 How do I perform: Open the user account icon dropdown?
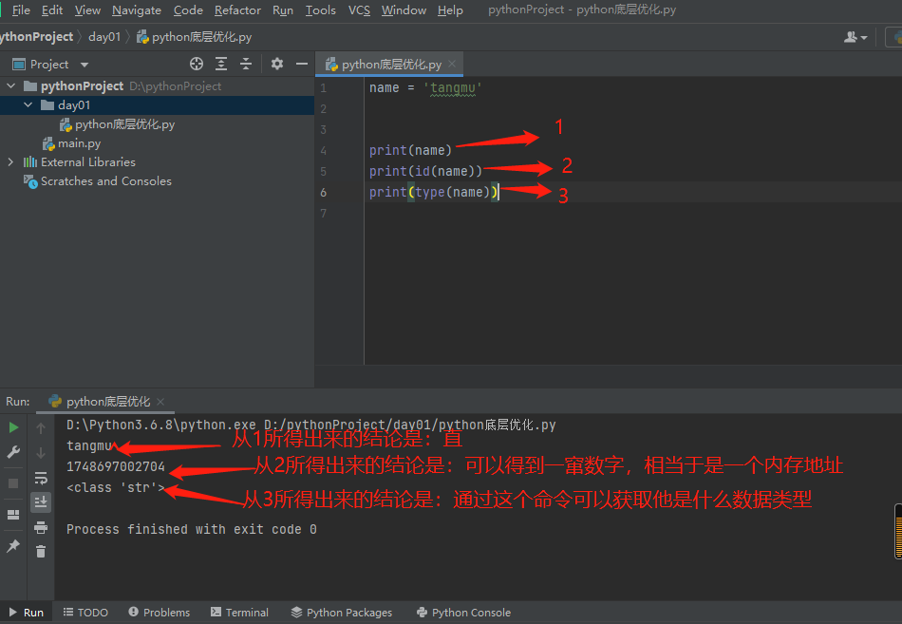tap(855, 37)
